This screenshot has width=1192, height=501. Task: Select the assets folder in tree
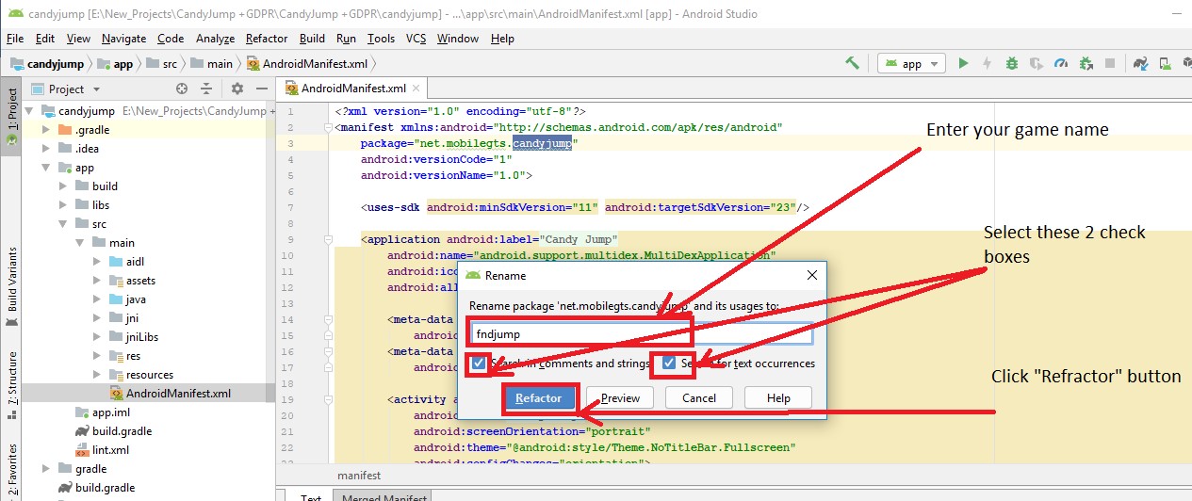pos(133,281)
